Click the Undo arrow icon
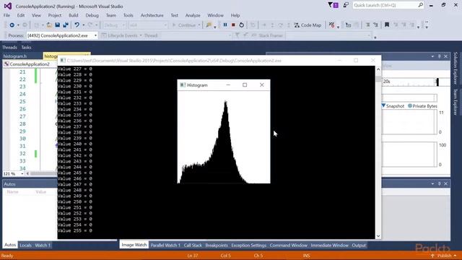 tap(77, 25)
